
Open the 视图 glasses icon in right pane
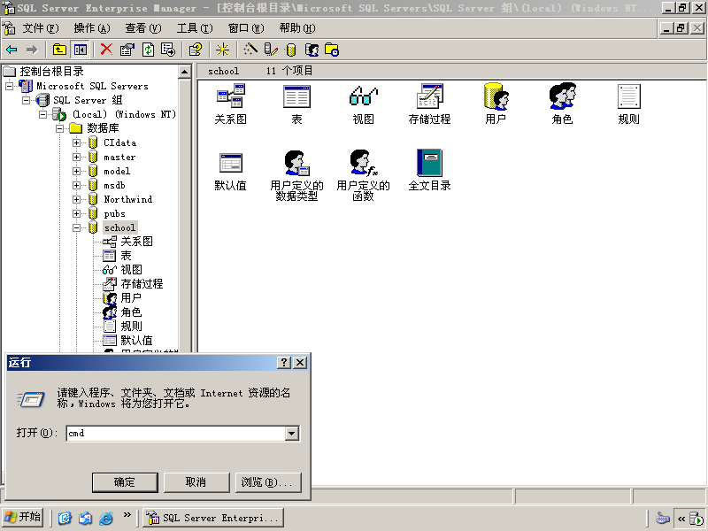[x=363, y=104]
